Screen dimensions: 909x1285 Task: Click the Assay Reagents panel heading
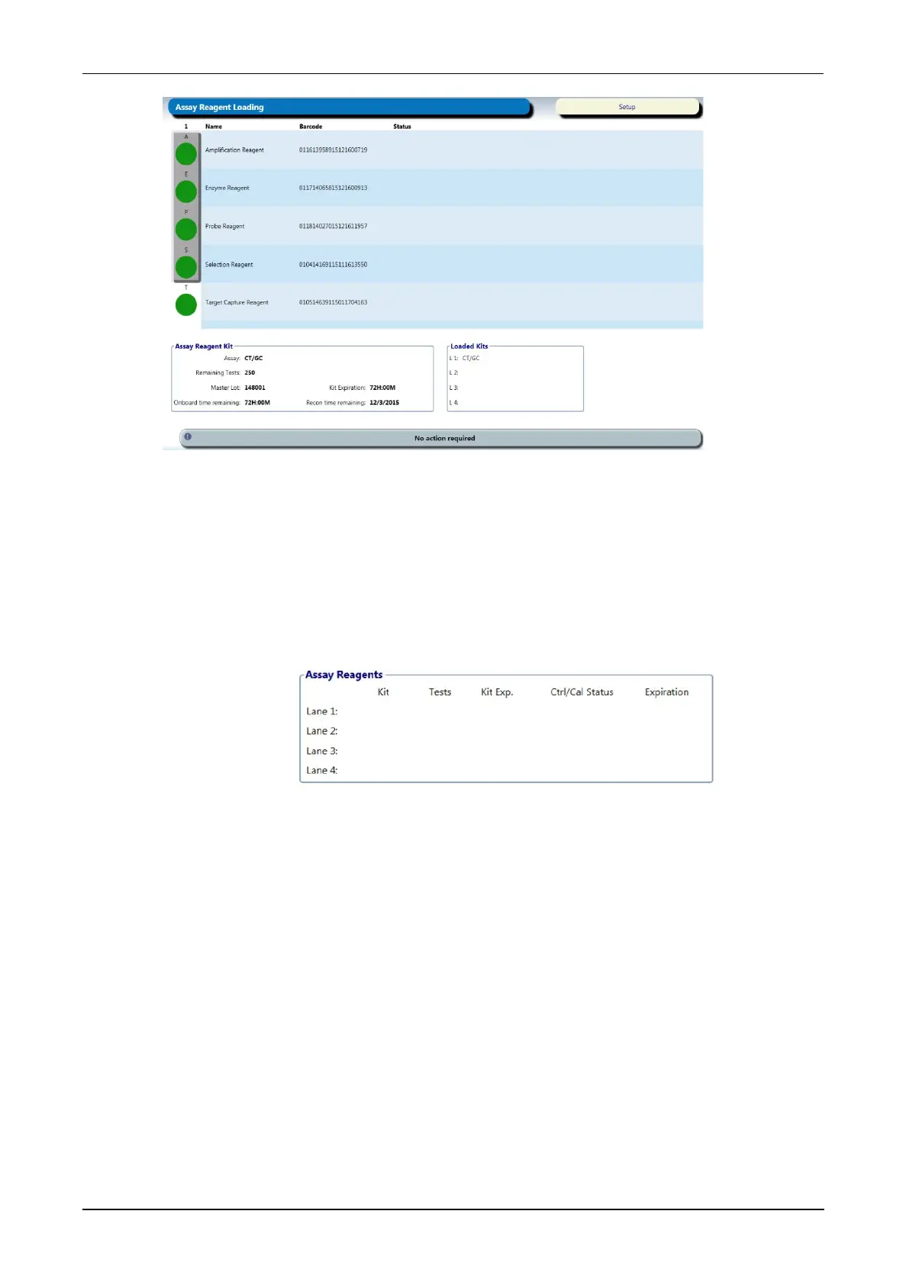(x=343, y=675)
